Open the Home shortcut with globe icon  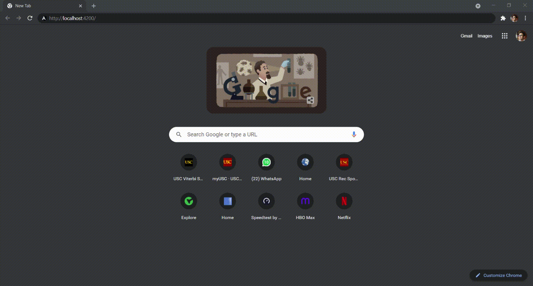[305, 168]
